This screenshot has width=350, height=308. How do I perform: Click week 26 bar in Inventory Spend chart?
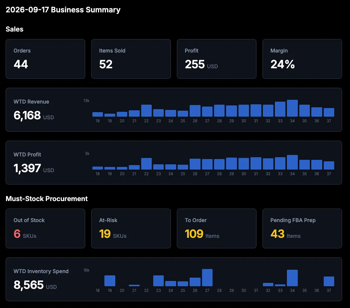tap(195, 282)
